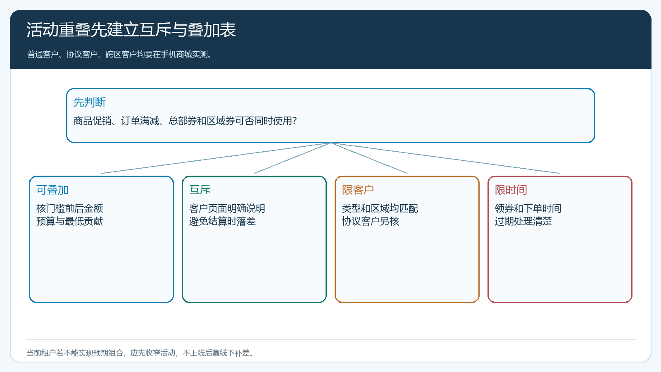Viewport: 661px width, 372px height.
Task: Click the footer note 当前租户若不能实现预期组合
Action: tap(141, 353)
